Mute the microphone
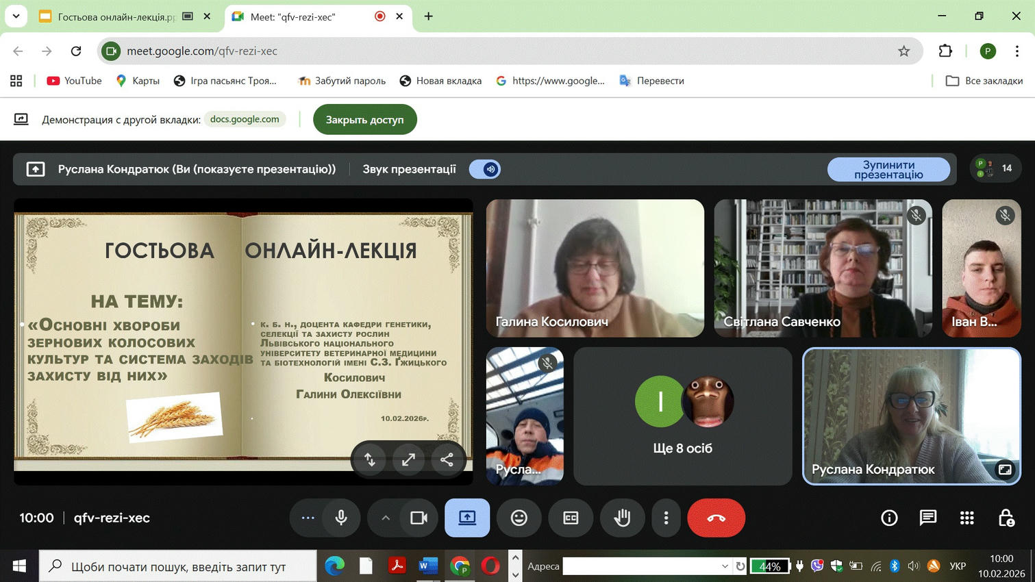The height and width of the screenshot is (582, 1035). 341,518
